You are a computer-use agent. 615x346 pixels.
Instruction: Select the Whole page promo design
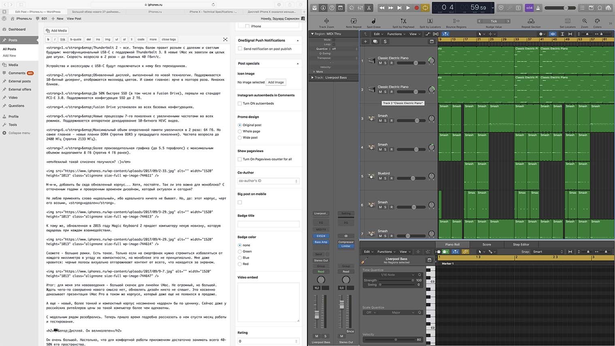tap(240, 132)
